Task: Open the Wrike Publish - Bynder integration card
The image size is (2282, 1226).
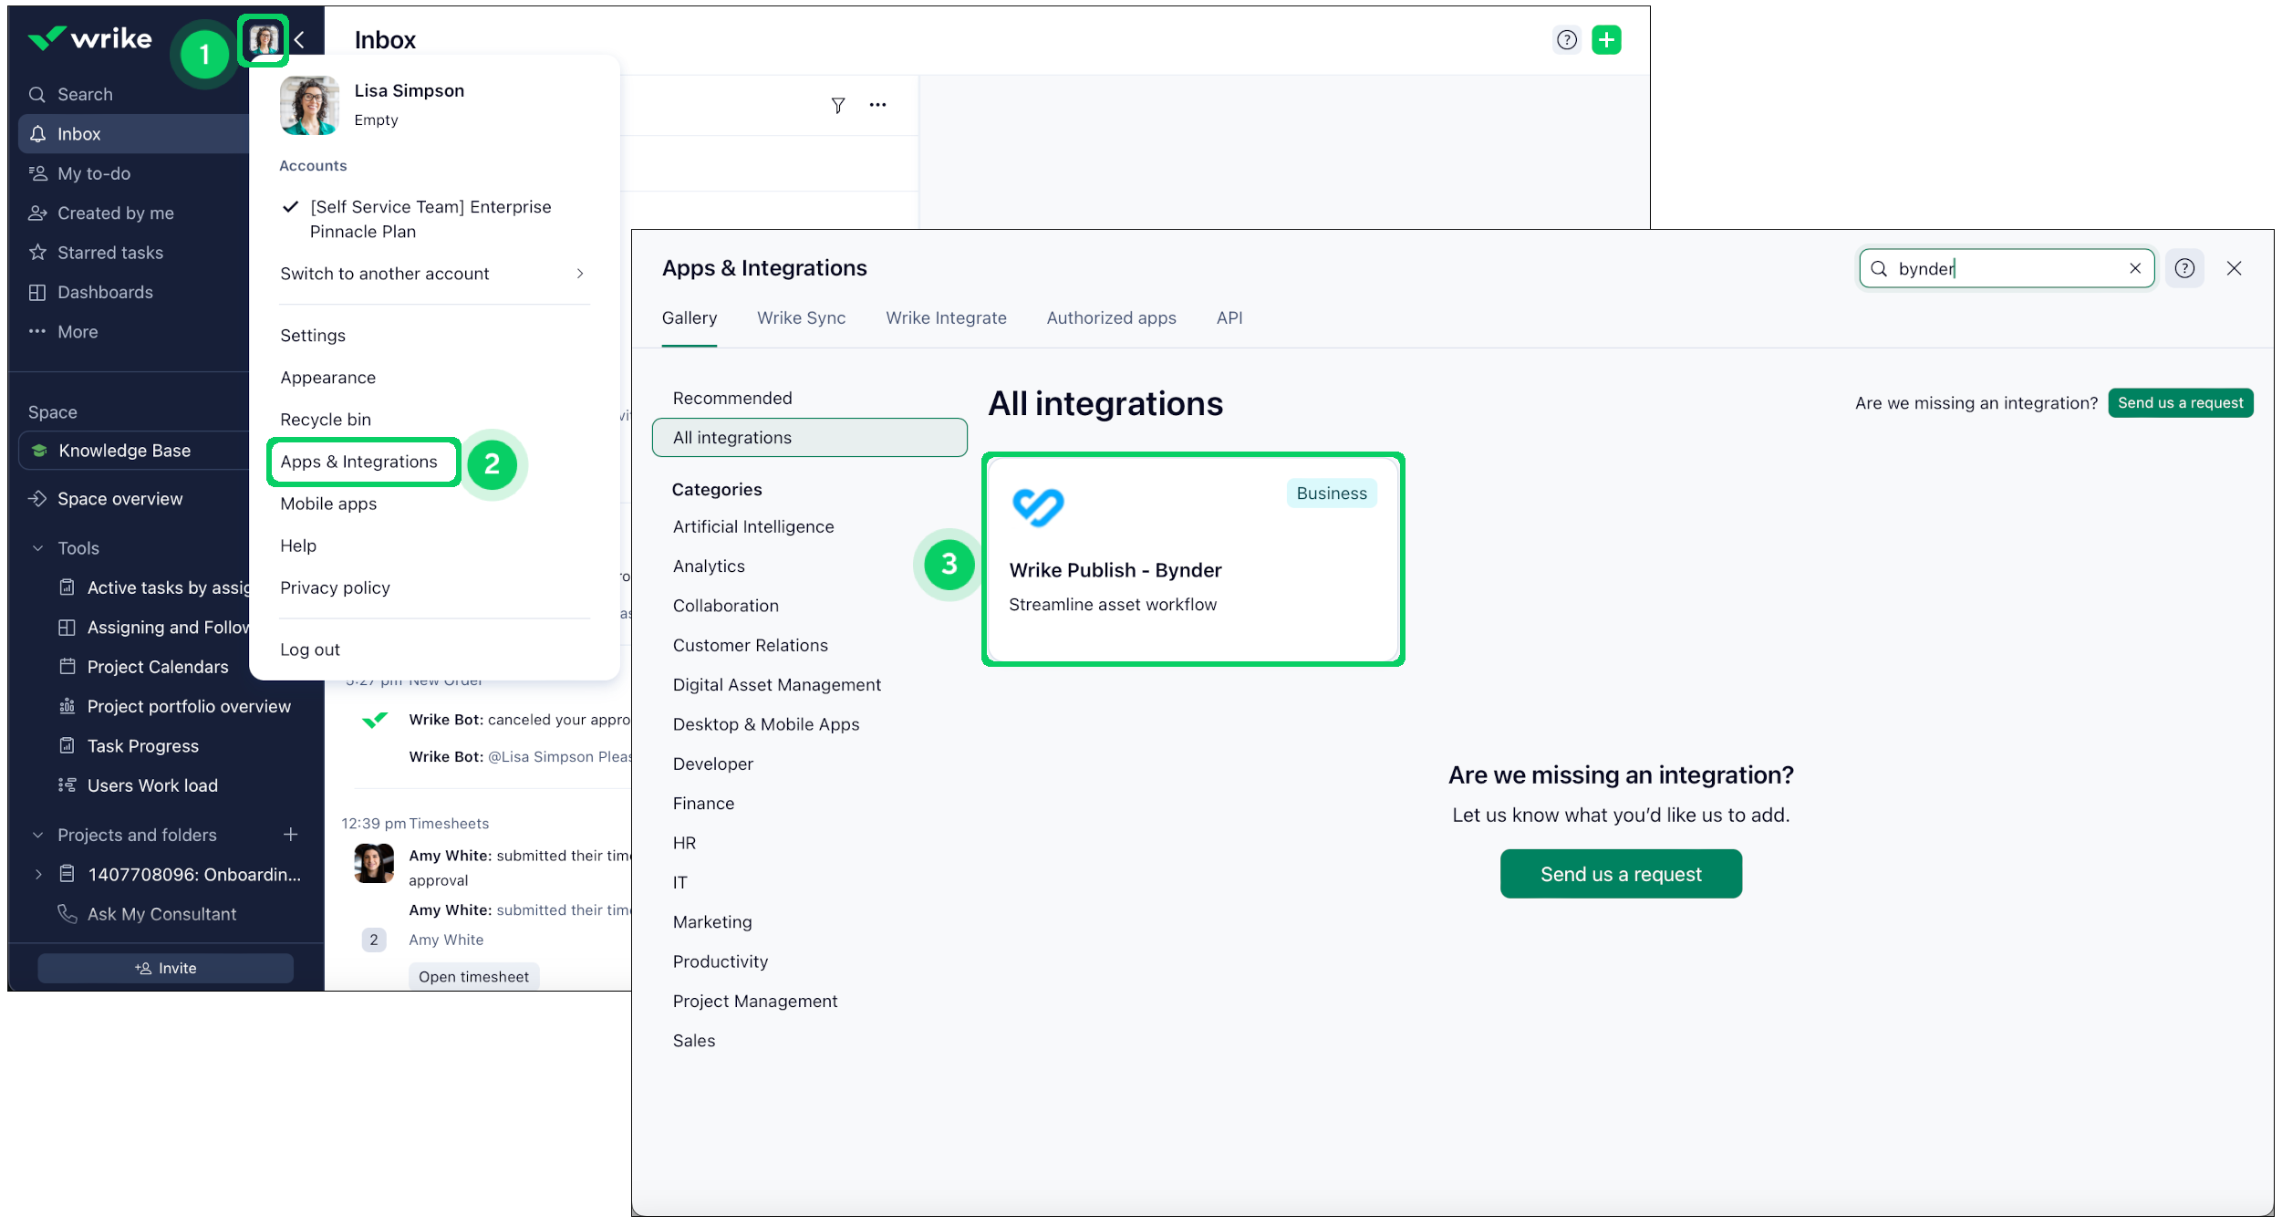Action: pos(1192,559)
